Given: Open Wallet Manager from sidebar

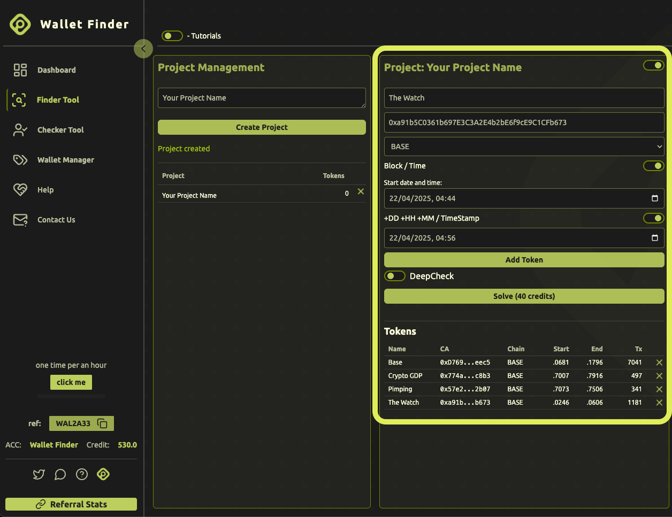Looking at the screenshot, I should coord(65,160).
